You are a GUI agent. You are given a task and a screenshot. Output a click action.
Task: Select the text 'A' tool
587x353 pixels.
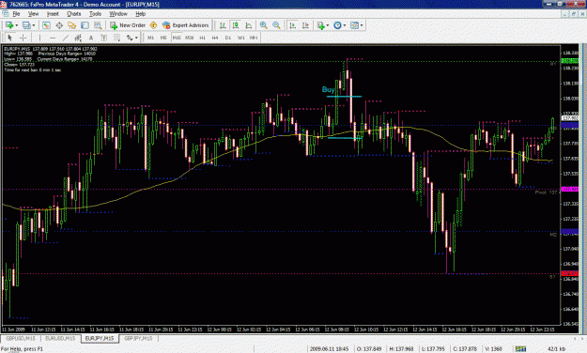[90, 38]
